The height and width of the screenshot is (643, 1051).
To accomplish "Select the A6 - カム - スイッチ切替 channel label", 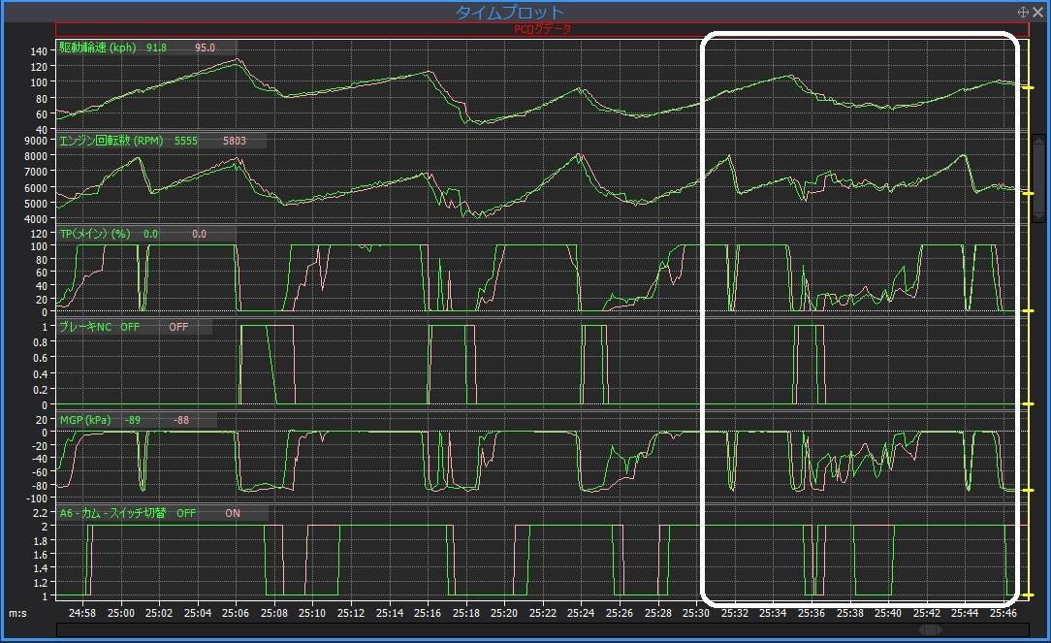I will point(112,514).
